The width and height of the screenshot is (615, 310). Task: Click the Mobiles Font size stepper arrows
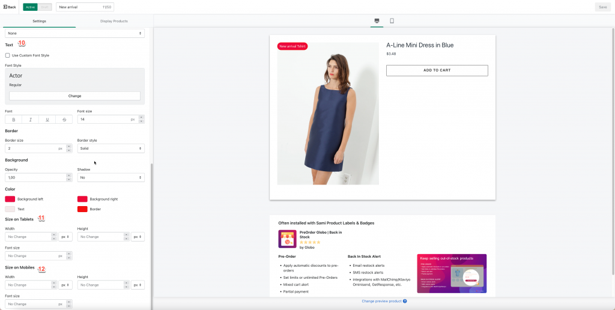(x=69, y=304)
